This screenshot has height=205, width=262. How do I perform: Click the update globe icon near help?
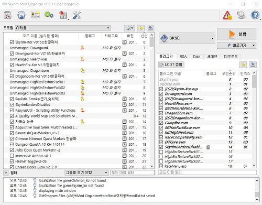pyautogui.click(x=241, y=15)
